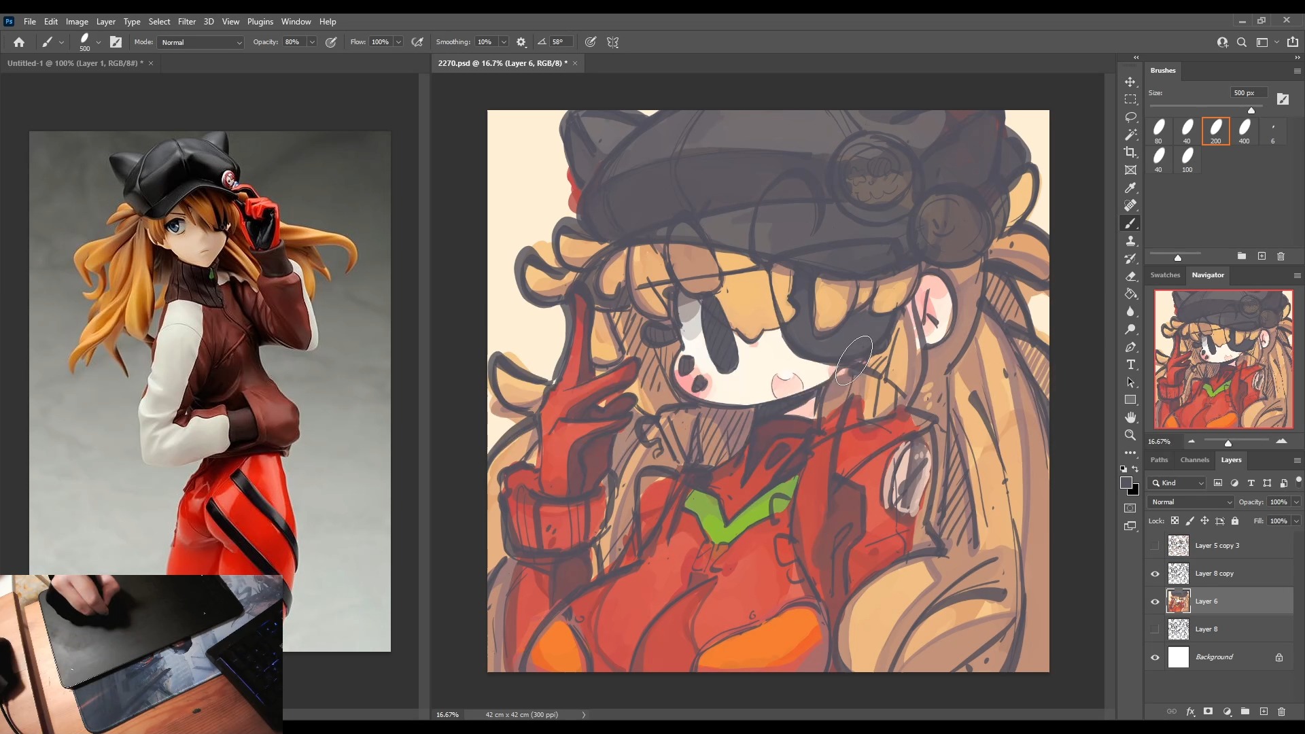This screenshot has height=734, width=1305.
Task: Show the hidden Layer 8
Action: 1155,629
